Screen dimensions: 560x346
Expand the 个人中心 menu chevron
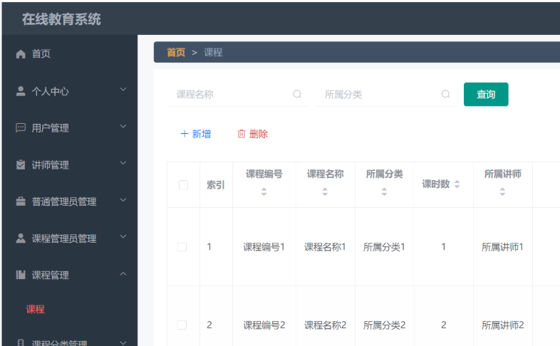coord(123,90)
